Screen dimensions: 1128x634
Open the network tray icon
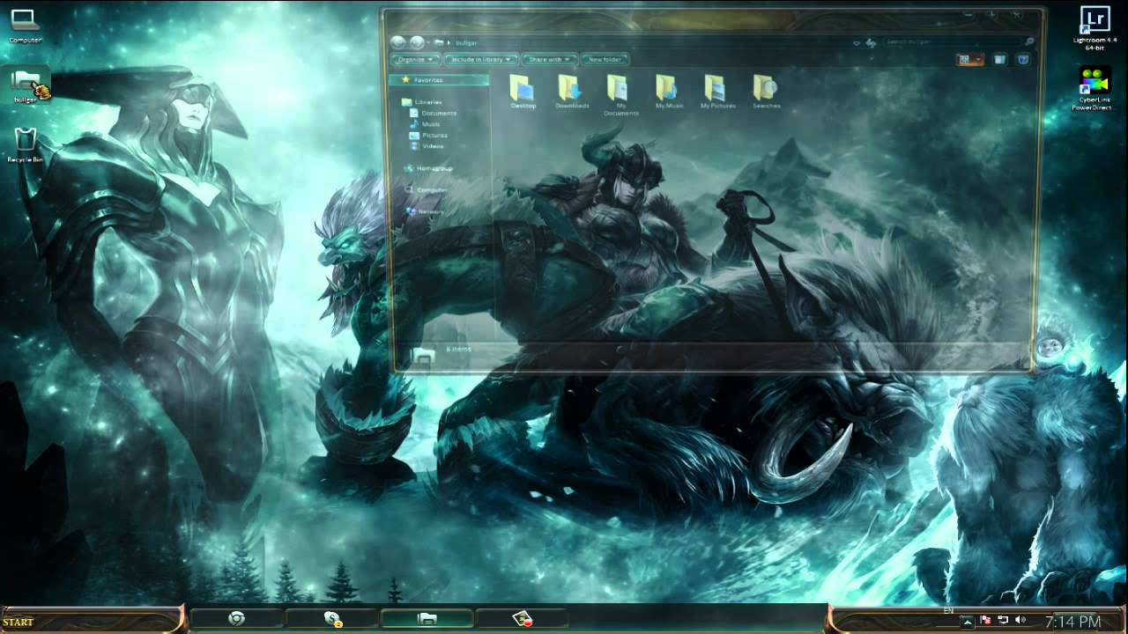click(1003, 621)
